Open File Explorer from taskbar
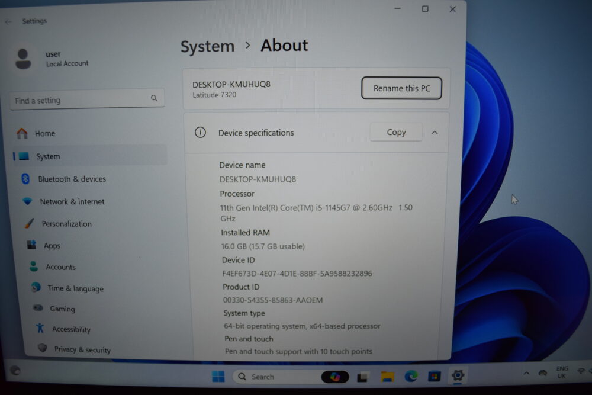 (387, 377)
